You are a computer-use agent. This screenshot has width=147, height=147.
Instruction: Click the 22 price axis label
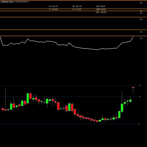pos(141,19)
